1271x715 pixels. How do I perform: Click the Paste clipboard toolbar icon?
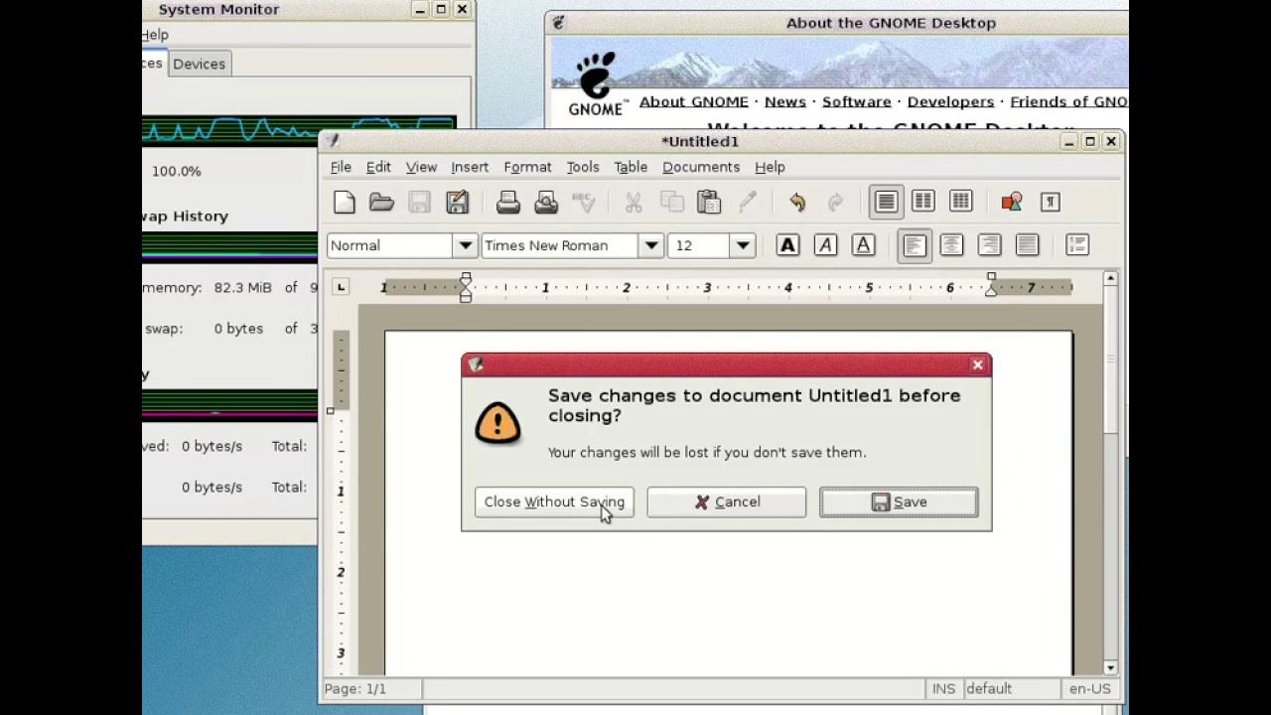709,203
